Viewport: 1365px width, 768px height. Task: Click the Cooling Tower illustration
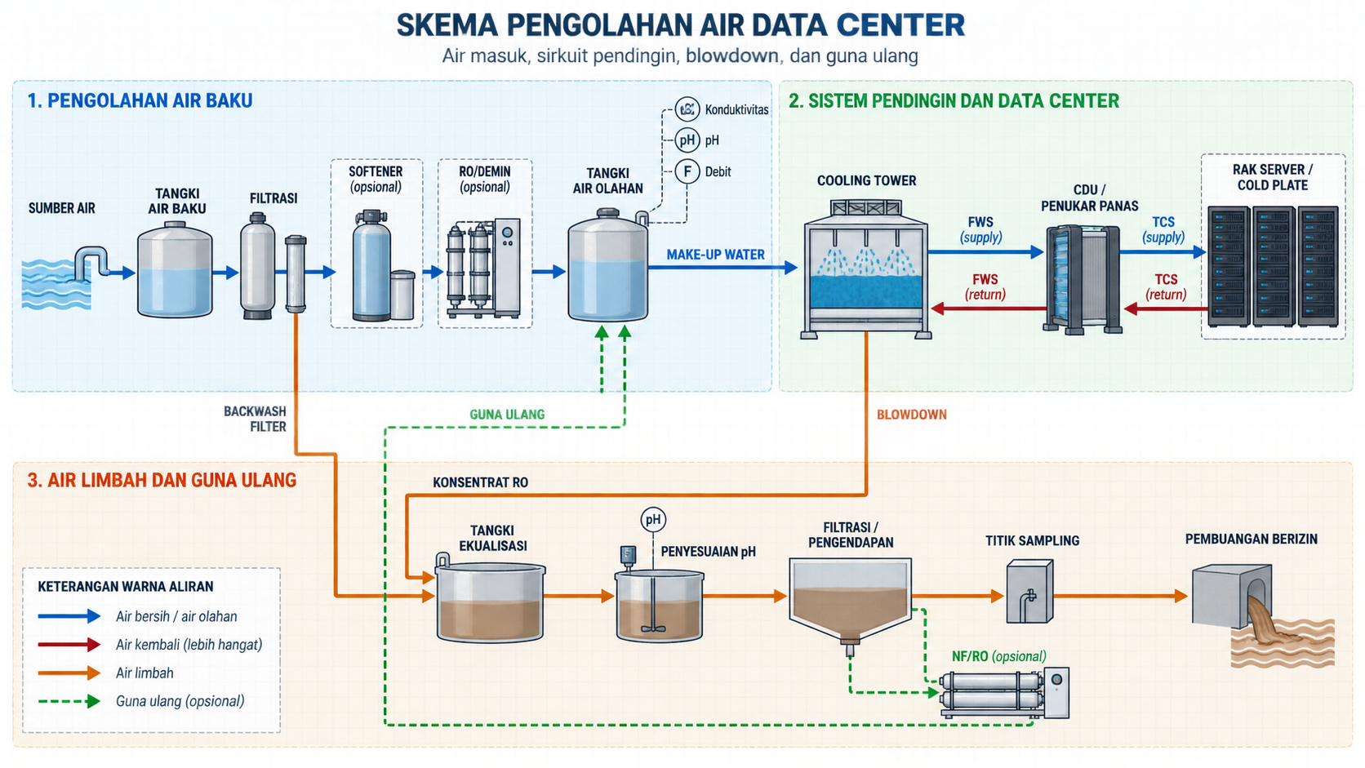[866, 268]
